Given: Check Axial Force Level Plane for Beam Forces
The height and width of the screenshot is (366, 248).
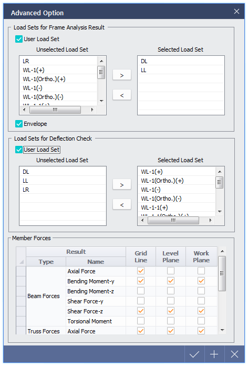Looking at the screenshot, I should (171, 271).
